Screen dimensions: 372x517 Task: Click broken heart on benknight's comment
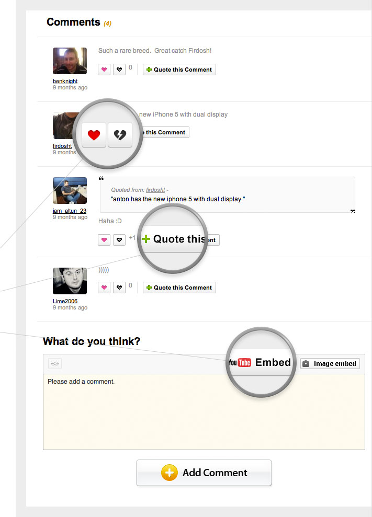(119, 70)
